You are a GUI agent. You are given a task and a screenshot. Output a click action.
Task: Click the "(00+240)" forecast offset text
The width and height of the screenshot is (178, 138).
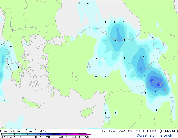[x=169, y=131]
